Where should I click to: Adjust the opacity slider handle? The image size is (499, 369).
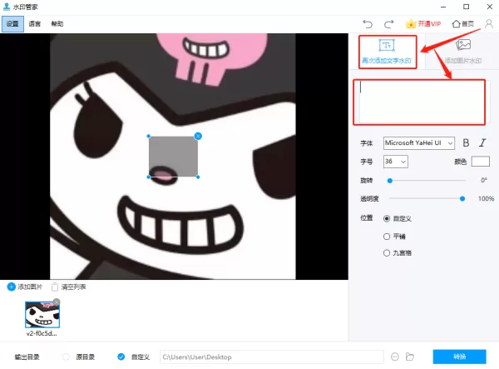click(462, 199)
